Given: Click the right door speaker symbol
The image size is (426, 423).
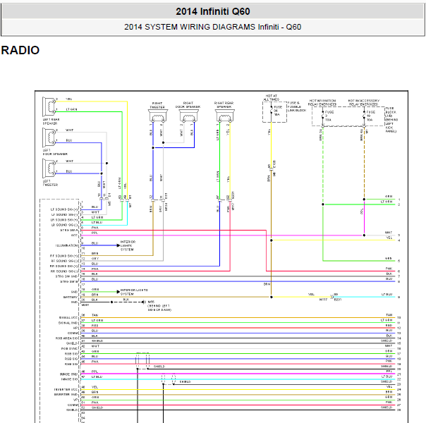Looking at the screenshot, I should tap(189, 116).
